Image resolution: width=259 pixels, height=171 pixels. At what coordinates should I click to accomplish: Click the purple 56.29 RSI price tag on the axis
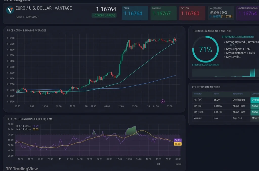click(x=178, y=140)
